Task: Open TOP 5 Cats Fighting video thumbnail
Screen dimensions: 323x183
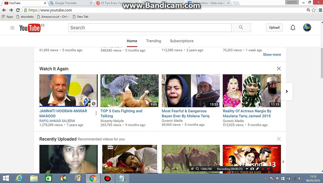Action: tap(129, 90)
